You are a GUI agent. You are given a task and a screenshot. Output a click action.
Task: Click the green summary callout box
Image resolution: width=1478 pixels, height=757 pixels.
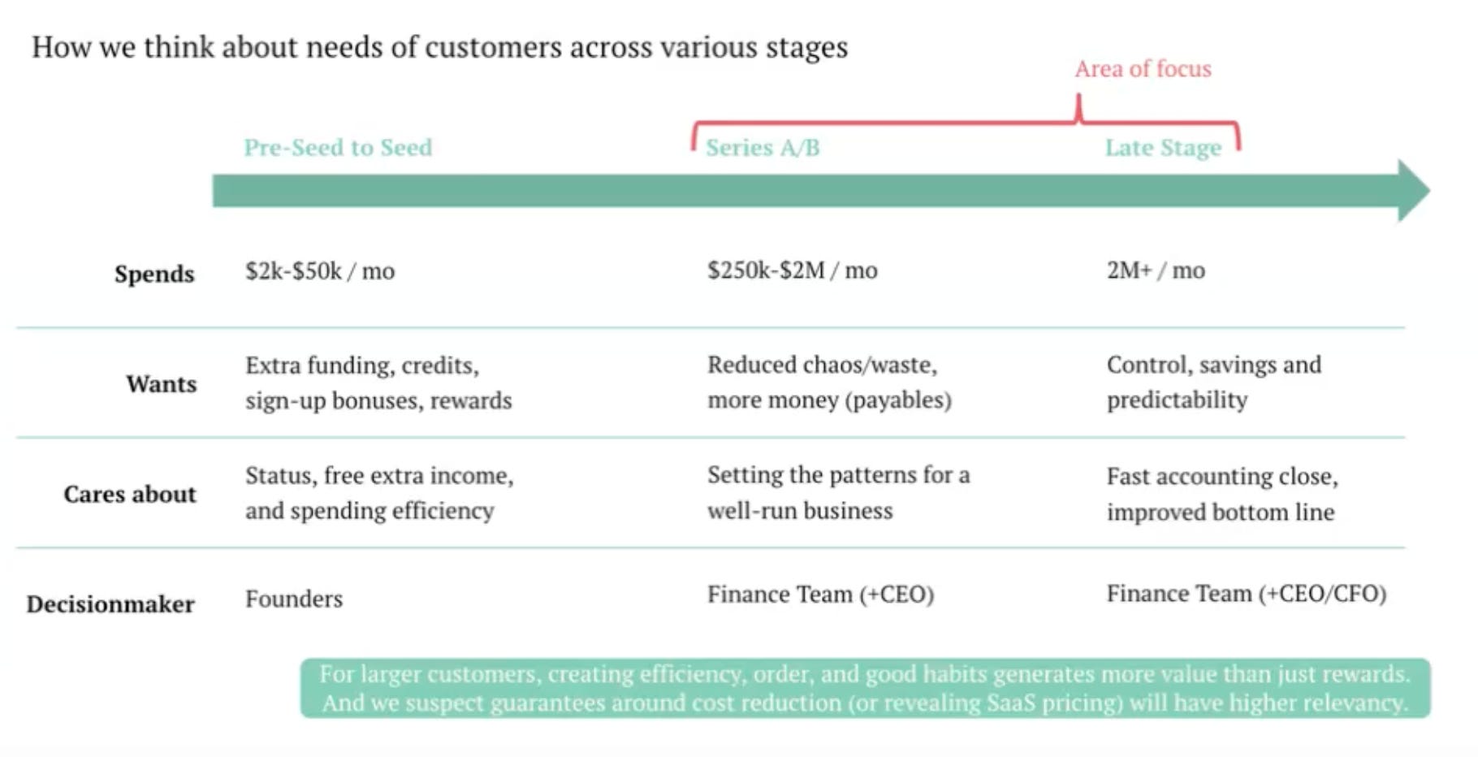[865, 688]
